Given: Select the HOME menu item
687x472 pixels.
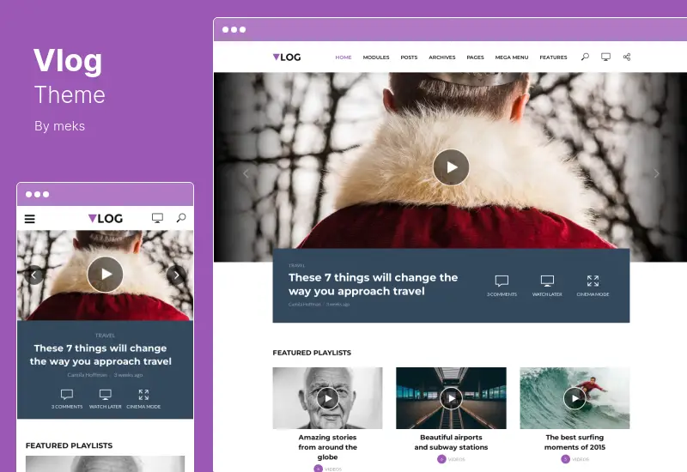Looking at the screenshot, I should pos(343,57).
